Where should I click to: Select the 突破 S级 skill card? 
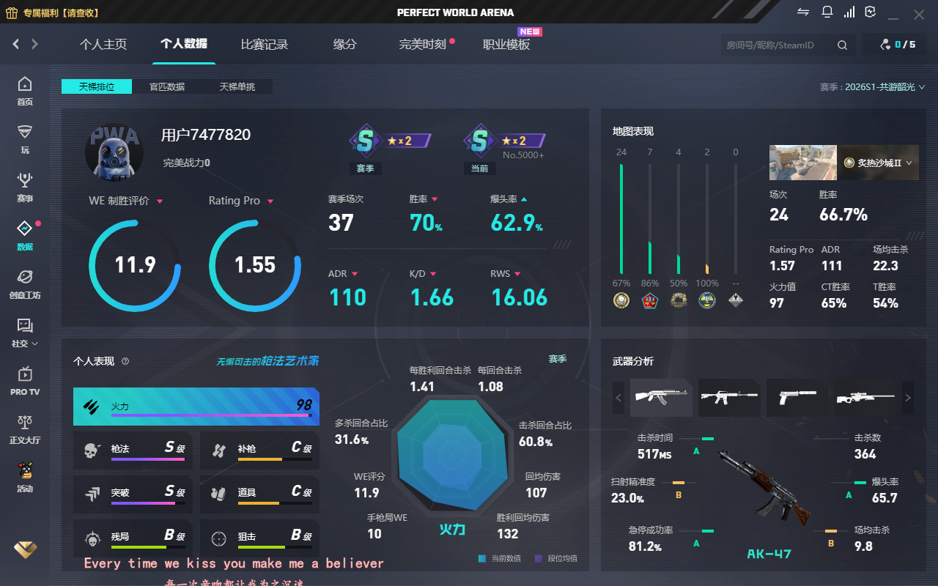point(133,494)
